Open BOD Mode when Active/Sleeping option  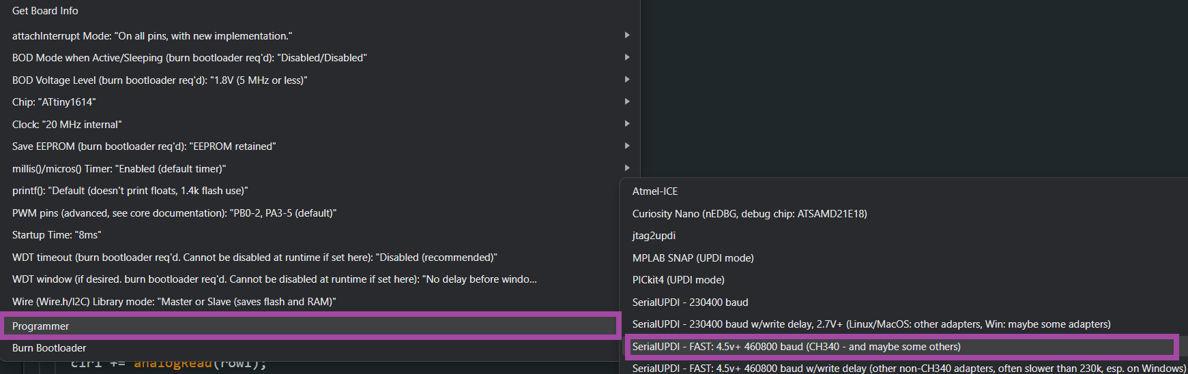(x=189, y=58)
